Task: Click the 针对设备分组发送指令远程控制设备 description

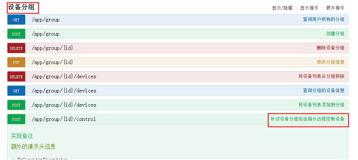Action: pyautogui.click(x=308, y=119)
